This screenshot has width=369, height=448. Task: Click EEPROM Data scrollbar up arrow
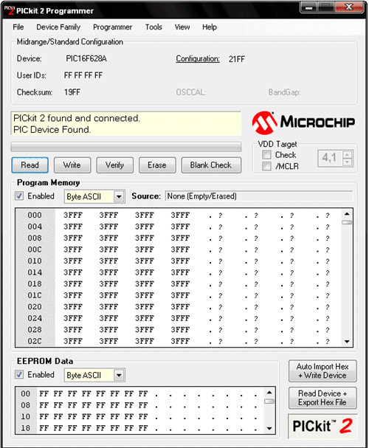tap(269, 393)
